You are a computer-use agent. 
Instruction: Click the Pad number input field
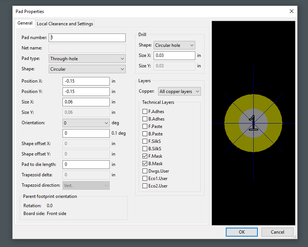click(x=87, y=38)
